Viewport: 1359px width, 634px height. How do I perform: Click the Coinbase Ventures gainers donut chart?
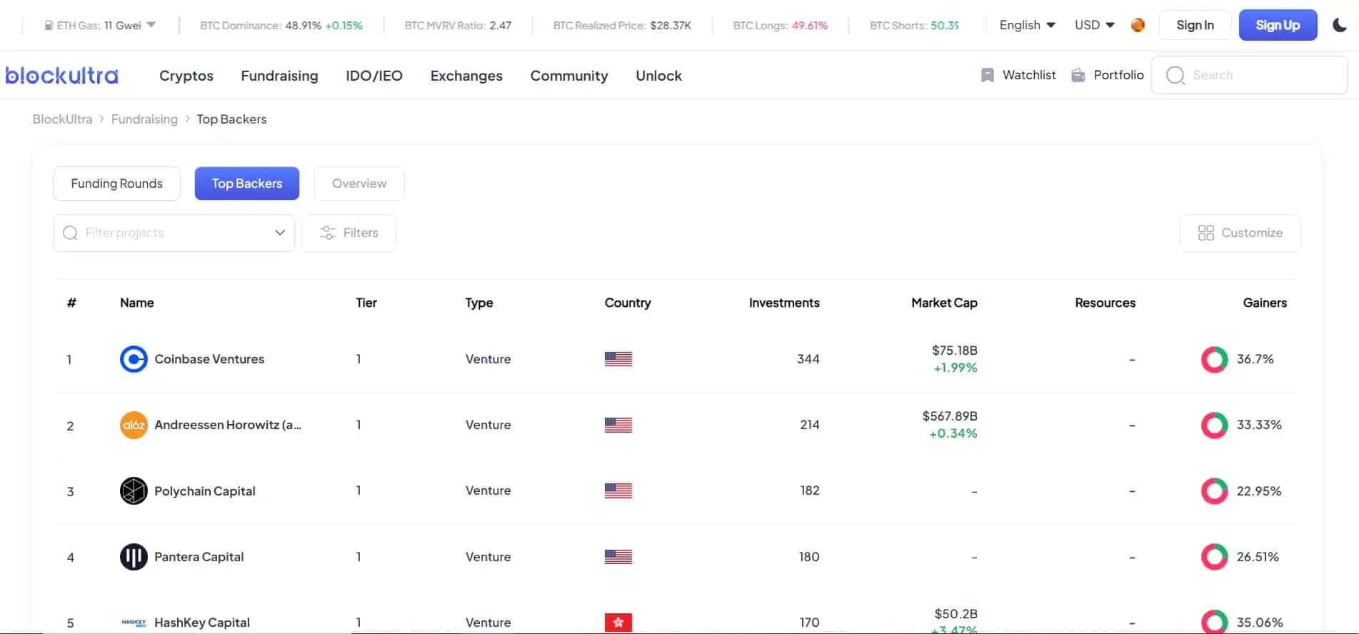click(x=1214, y=359)
